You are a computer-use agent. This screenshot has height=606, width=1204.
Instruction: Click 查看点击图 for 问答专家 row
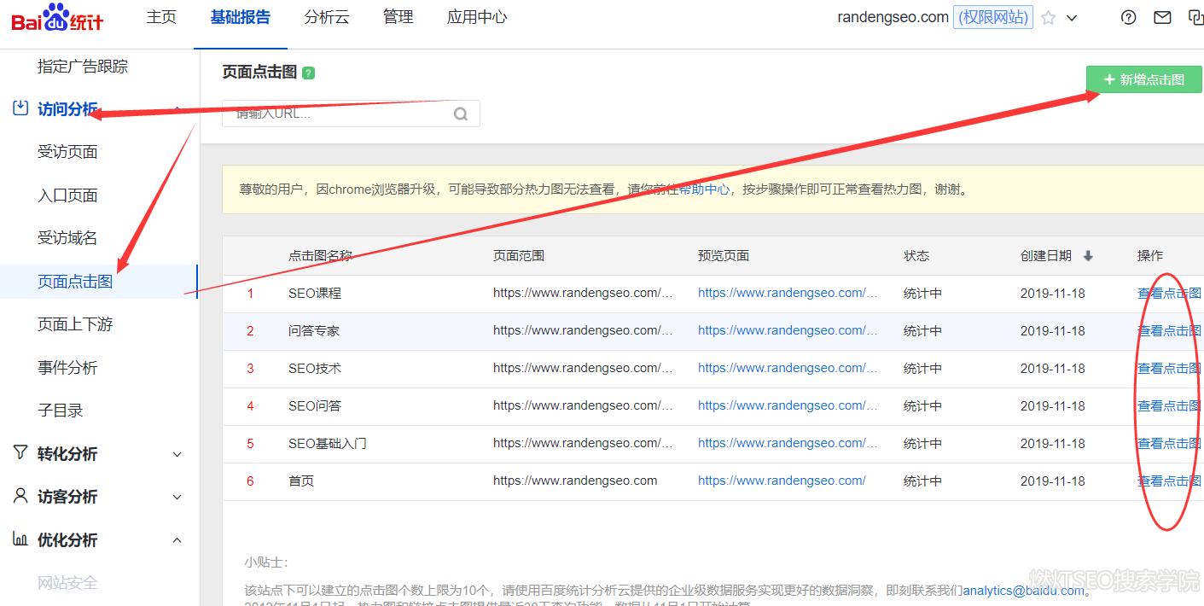click(x=1169, y=330)
